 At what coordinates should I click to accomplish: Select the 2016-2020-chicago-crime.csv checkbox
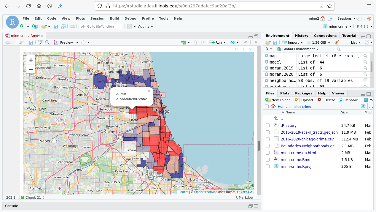(267, 139)
